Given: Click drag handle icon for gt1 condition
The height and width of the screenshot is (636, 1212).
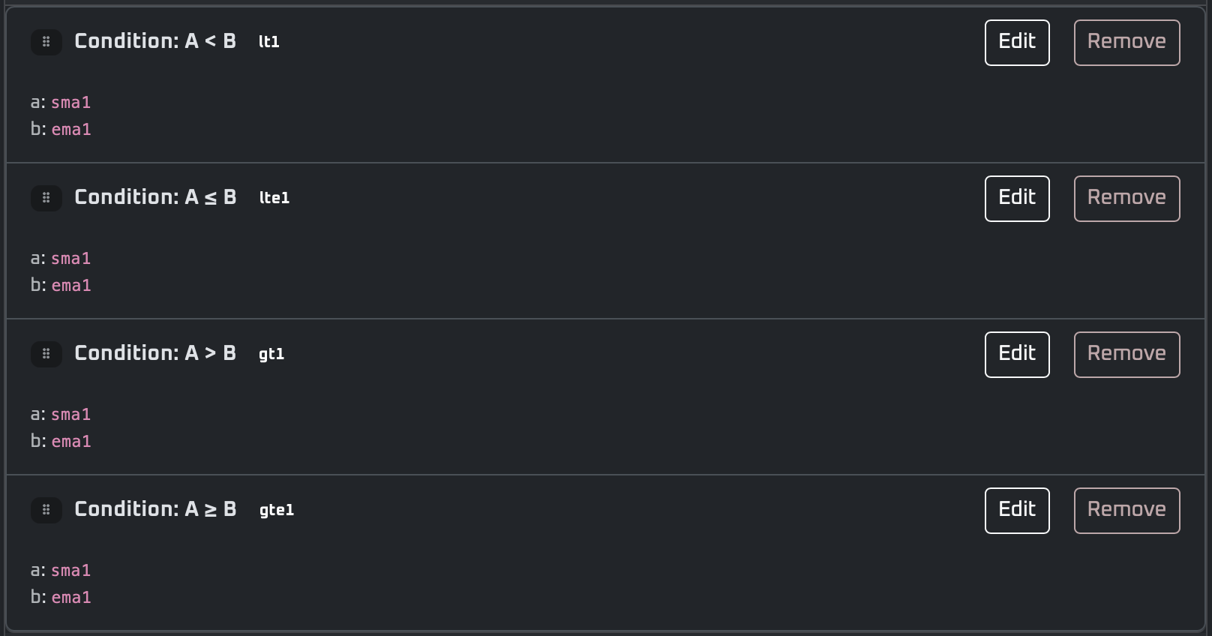Looking at the screenshot, I should point(46,354).
